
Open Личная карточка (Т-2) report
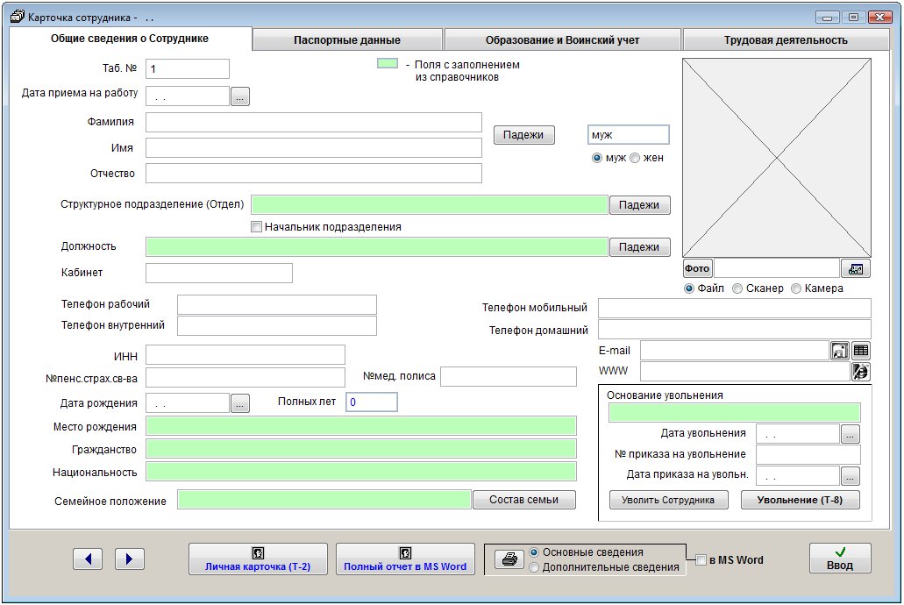pyautogui.click(x=258, y=559)
